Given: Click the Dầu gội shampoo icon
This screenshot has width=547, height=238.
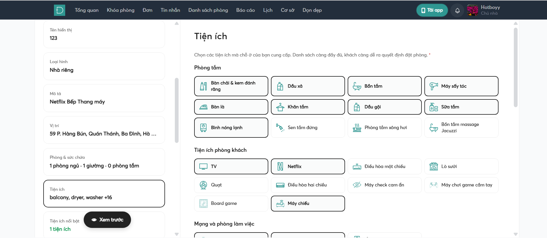Looking at the screenshot, I should point(357,107).
